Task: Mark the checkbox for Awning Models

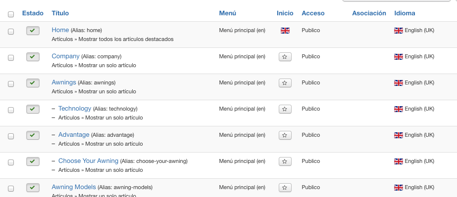Action: 11,188
